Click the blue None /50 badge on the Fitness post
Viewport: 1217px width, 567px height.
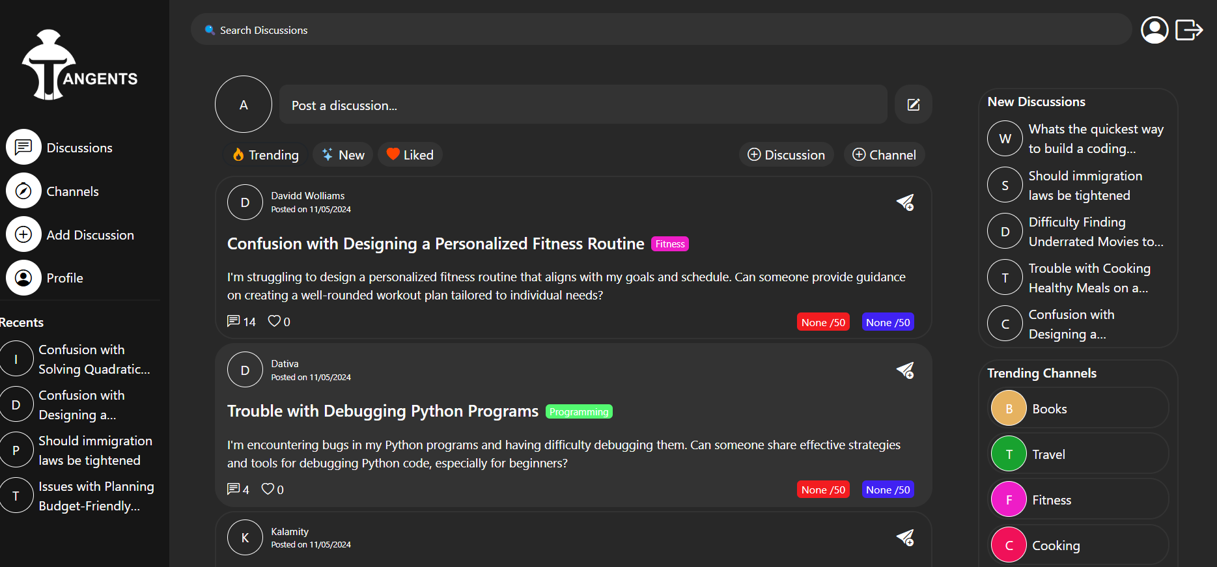point(888,322)
